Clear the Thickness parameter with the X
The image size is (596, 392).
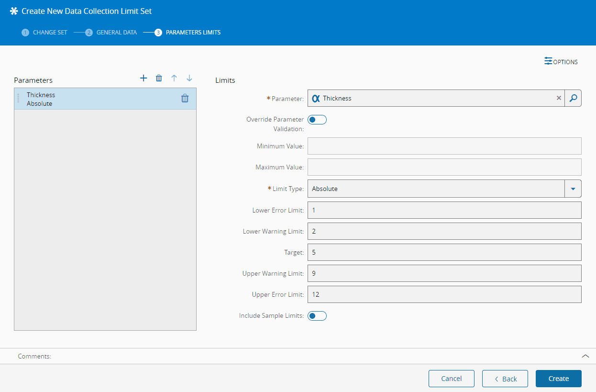559,98
